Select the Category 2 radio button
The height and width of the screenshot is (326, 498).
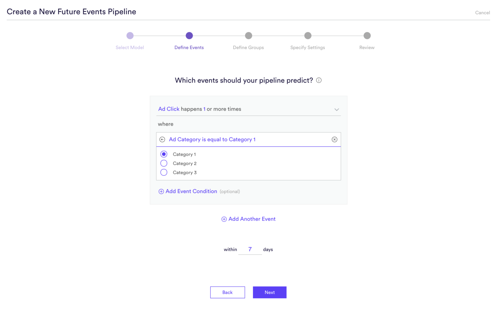(x=164, y=163)
